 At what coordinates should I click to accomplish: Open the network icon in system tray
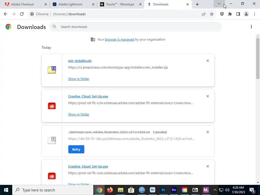[x=221, y=190]
